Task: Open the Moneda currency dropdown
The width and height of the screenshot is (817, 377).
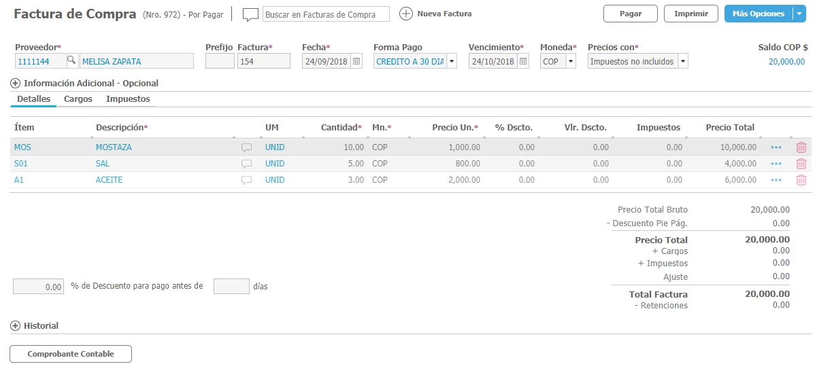Action: (x=571, y=61)
